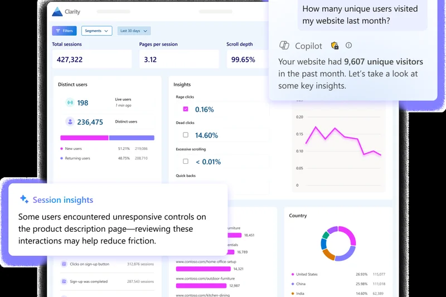Enable the Dead clicks checkbox
This screenshot has width=446, height=297.
[186, 135]
